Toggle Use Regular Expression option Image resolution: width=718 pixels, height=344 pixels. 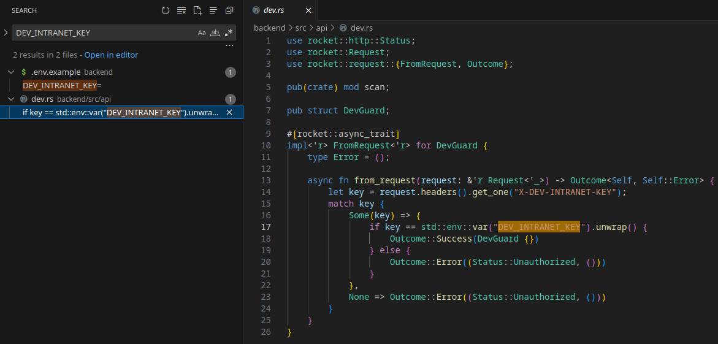click(229, 32)
